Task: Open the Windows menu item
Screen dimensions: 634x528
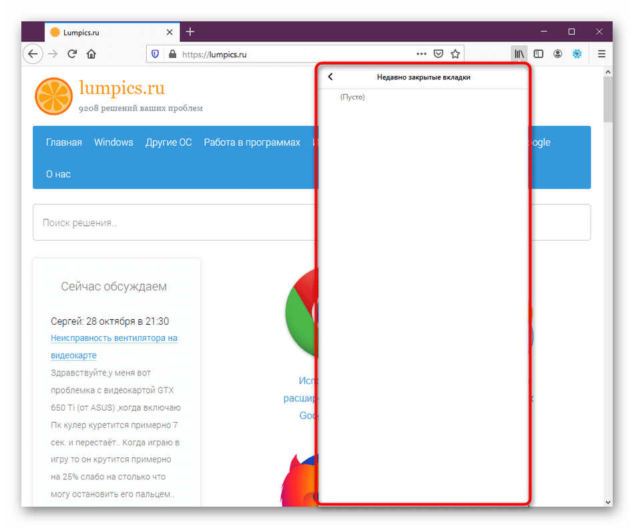Action: [x=113, y=142]
